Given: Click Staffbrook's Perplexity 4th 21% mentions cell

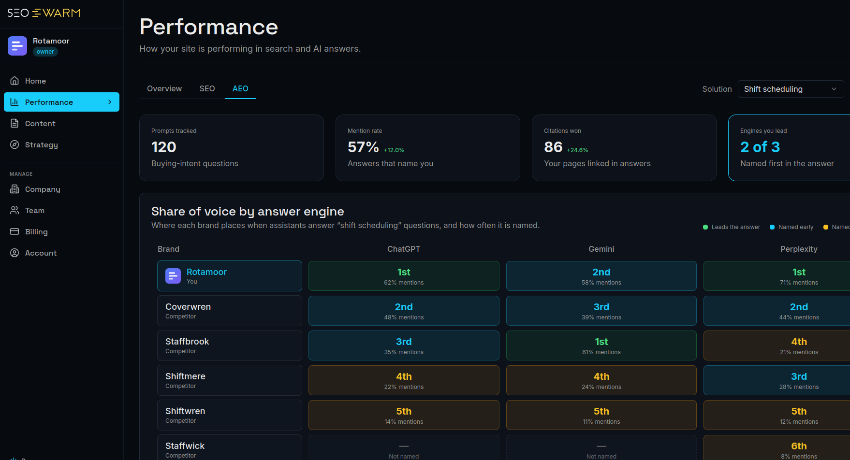Looking at the screenshot, I should click(777, 345).
